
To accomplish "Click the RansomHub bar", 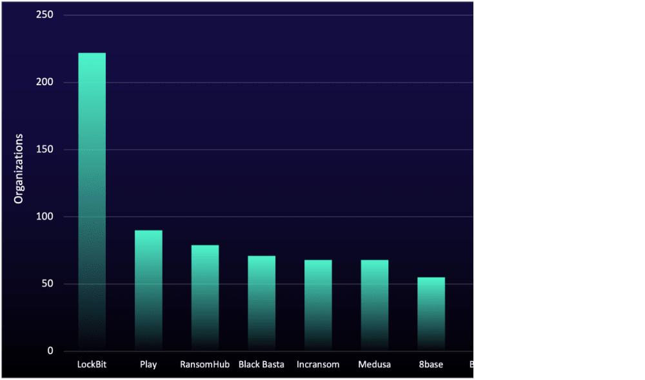I will (205, 298).
